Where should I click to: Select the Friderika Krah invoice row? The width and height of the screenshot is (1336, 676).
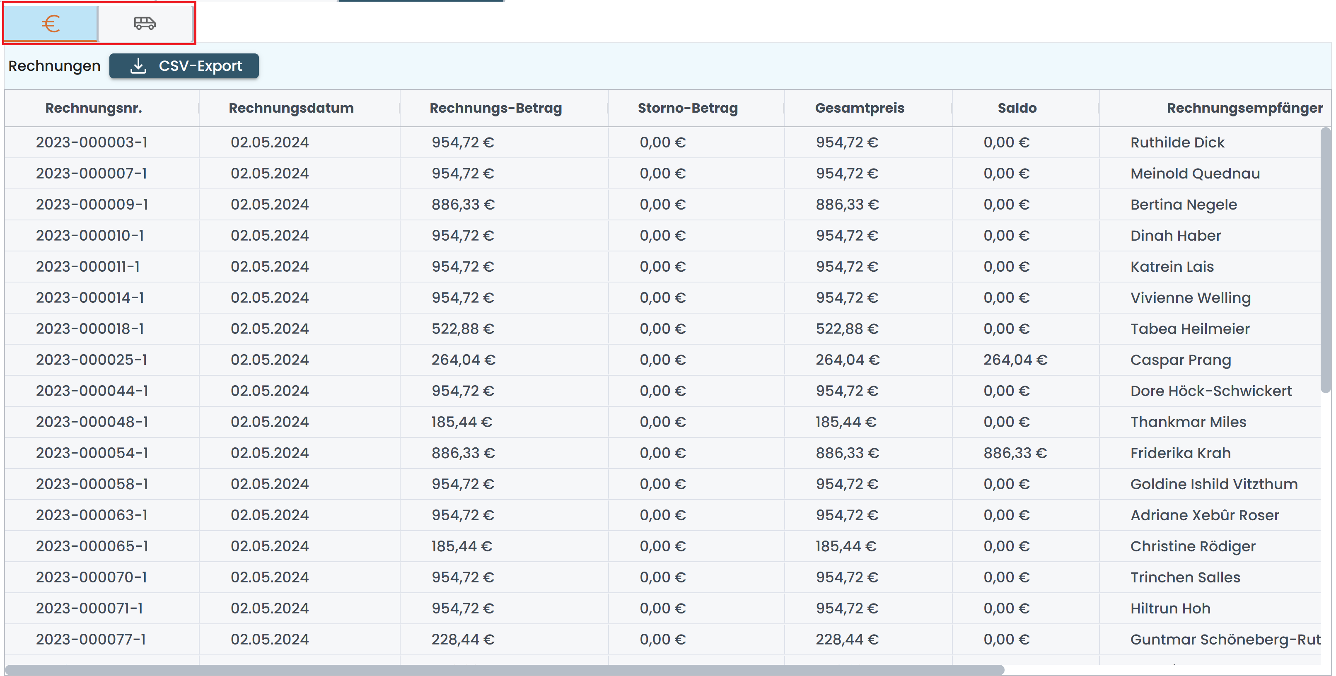coord(1180,453)
